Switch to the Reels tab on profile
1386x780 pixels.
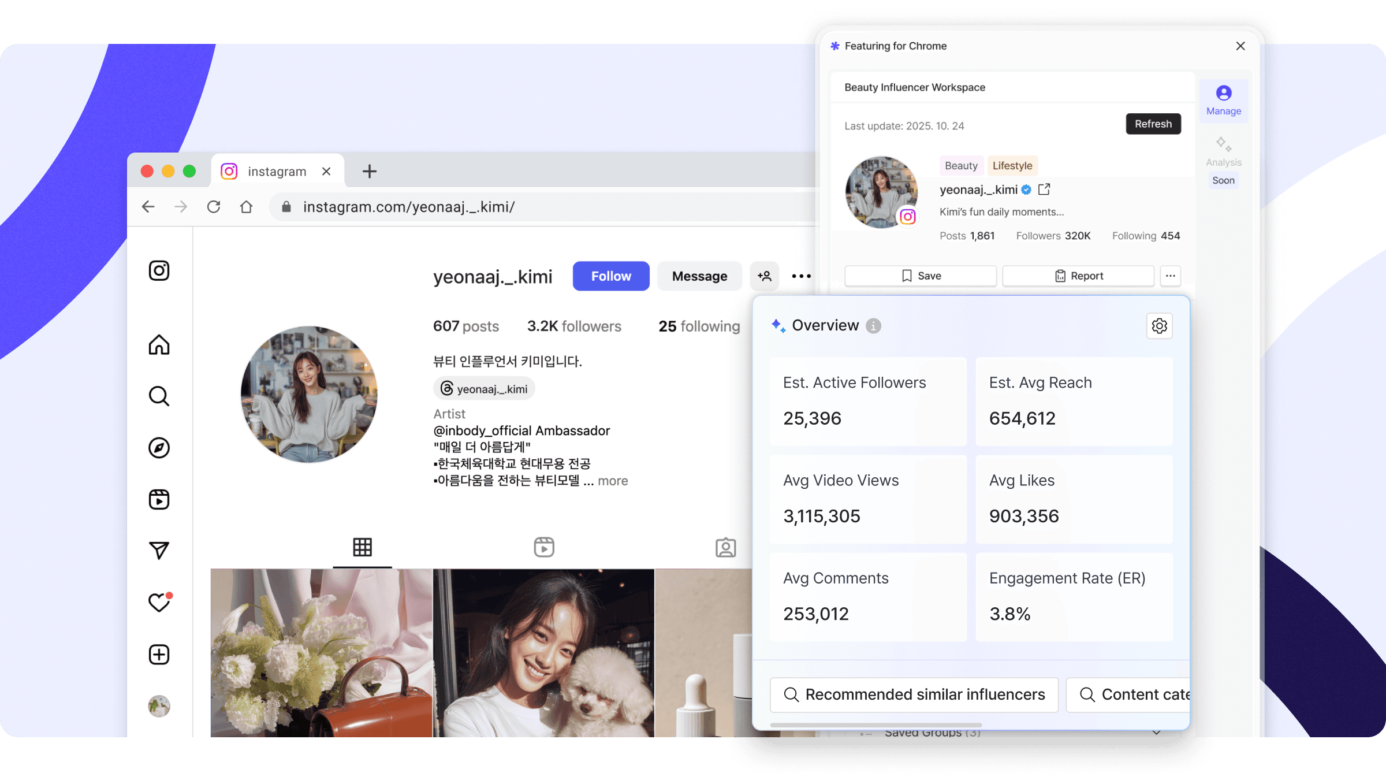pyautogui.click(x=543, y=547)
